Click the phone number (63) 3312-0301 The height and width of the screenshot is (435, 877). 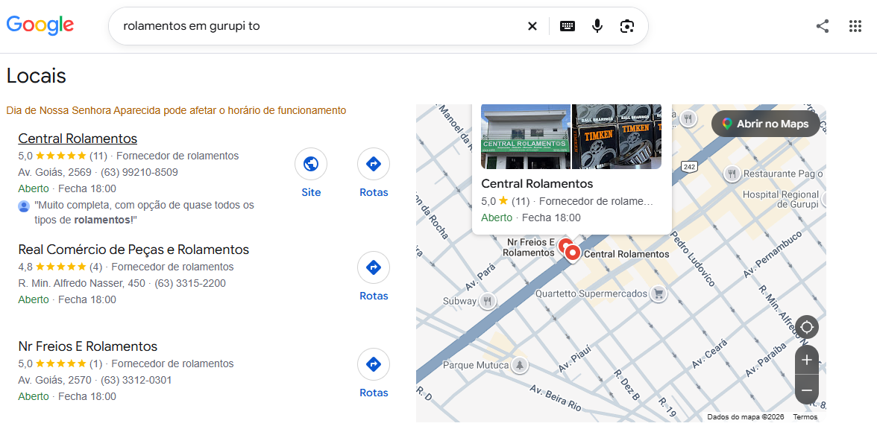pos(136,381)
